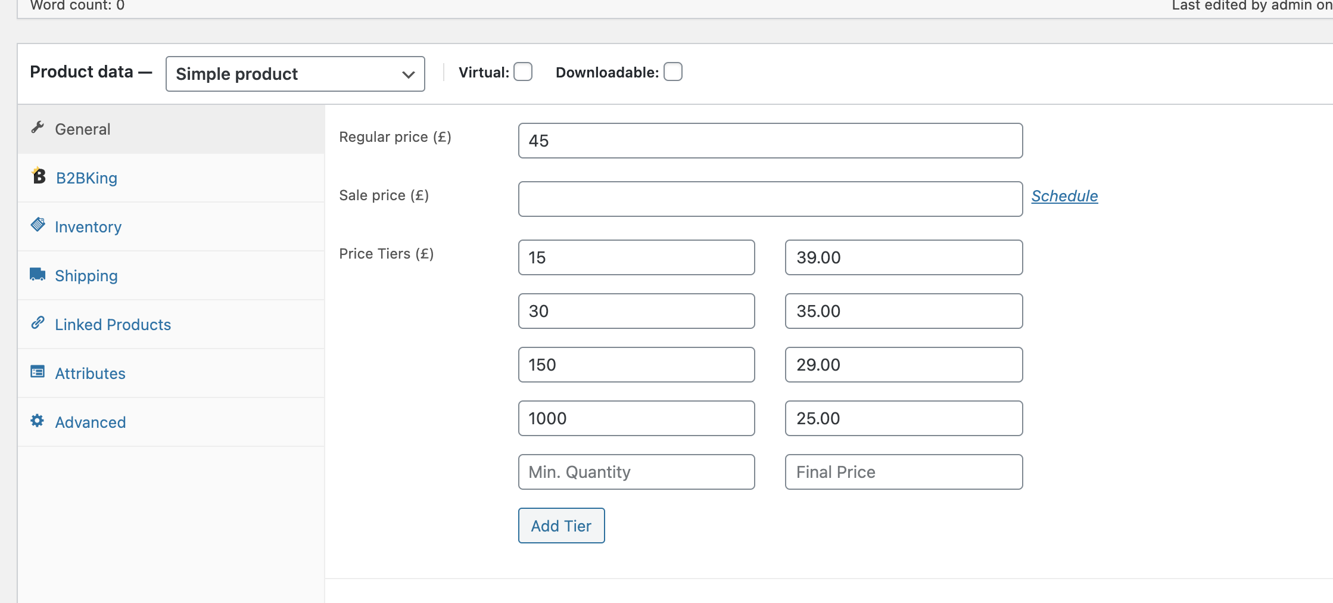Show the Attributes tab
This screenshot has height=603, width=1333.
click(x=172, y=374)
